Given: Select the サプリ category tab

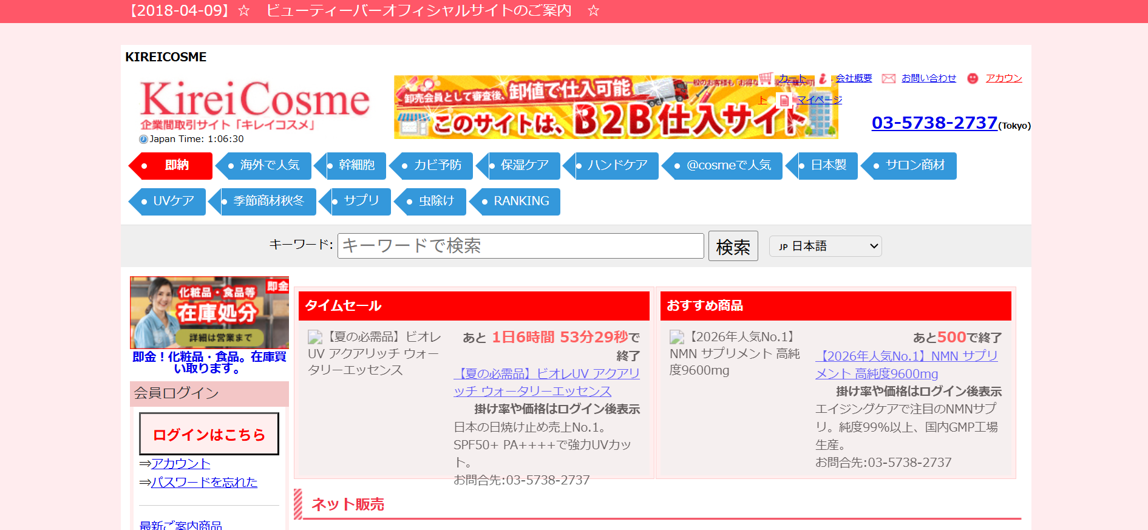Looking at the screenshot, I should (356, 202).
